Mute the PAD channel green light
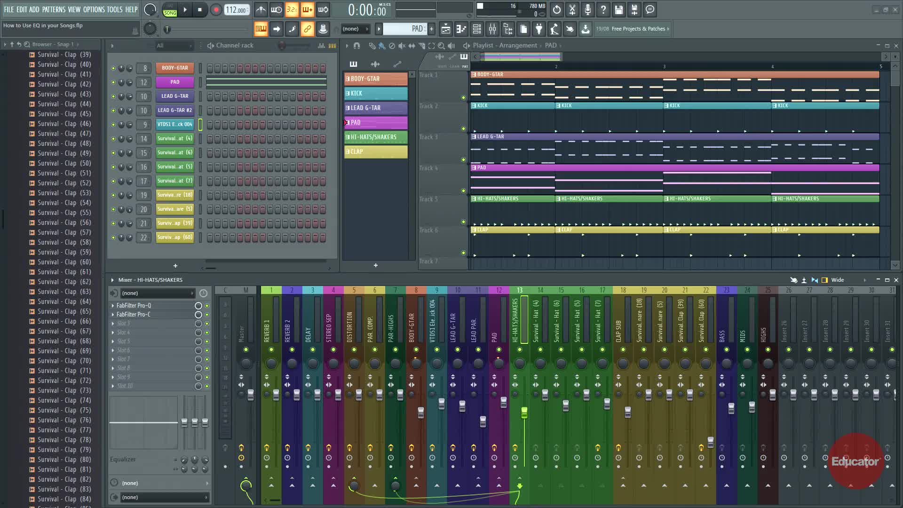The height and width of the screenshot is (508, 903). pyautogui.click(x=113, y=82)
